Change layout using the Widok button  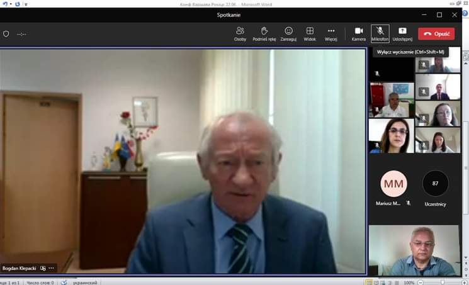(x=310, y=33)
